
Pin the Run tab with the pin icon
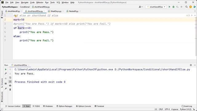coord(6,89)
